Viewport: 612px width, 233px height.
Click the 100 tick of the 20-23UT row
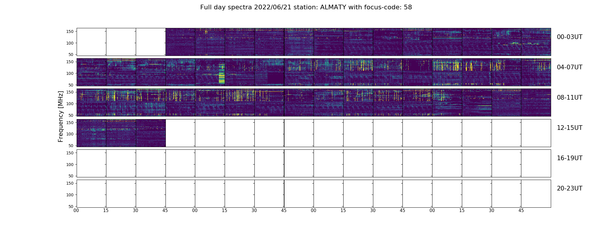(x=69, y=195)
